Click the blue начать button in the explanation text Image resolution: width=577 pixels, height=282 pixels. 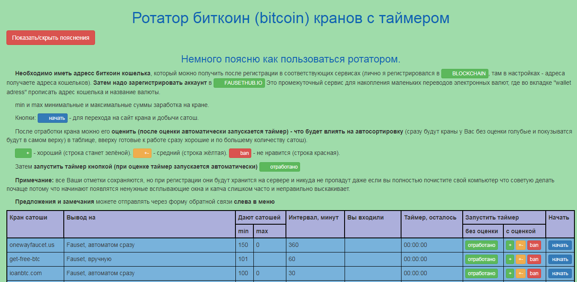click(53, 118)
